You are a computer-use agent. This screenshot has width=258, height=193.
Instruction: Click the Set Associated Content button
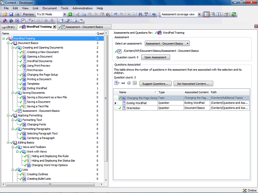pyautogui.click(x=193, y=84)
